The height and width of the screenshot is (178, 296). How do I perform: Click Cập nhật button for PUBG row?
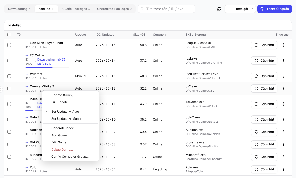264,104
